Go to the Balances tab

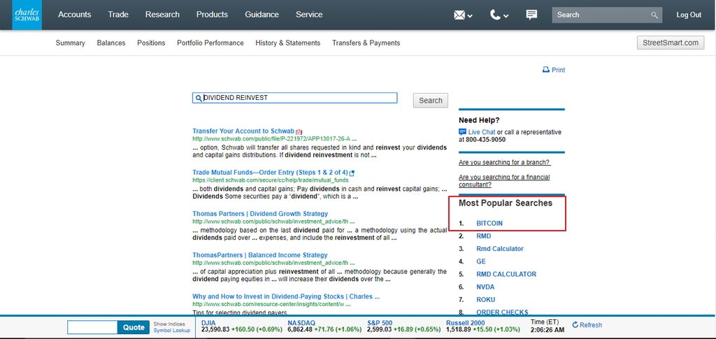pos(111,43)
